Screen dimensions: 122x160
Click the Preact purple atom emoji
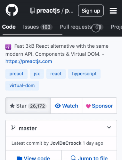8,47
